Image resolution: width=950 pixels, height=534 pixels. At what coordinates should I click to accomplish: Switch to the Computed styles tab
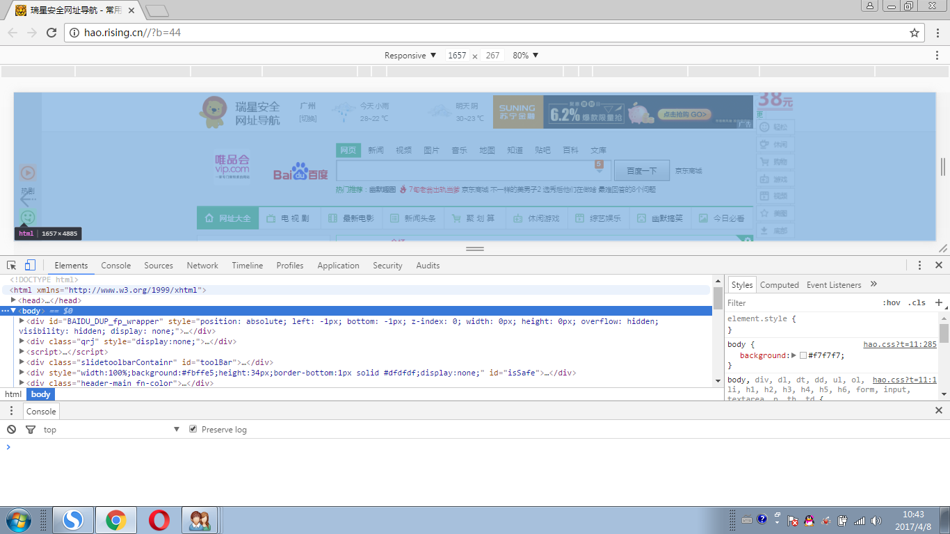tap(780, 285)
